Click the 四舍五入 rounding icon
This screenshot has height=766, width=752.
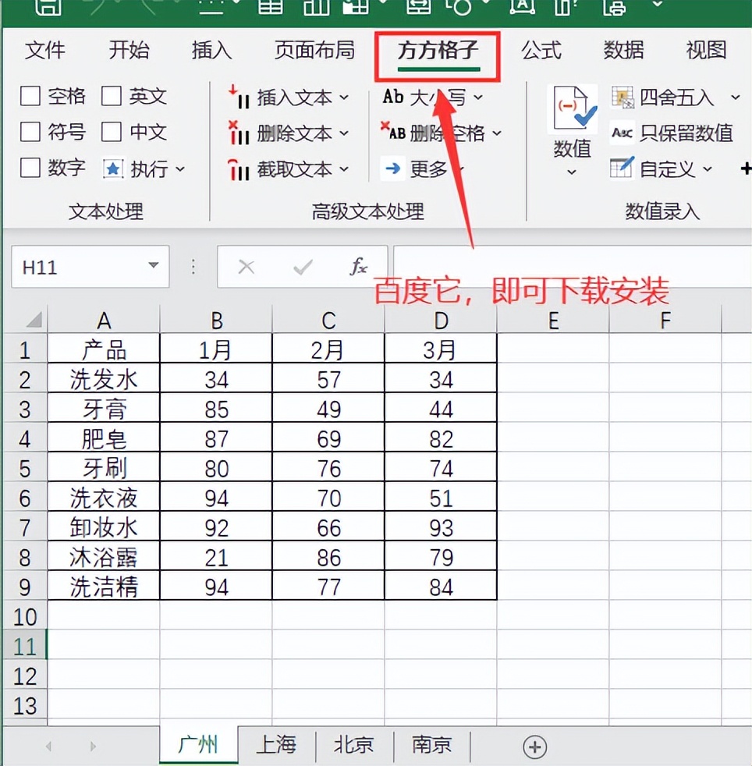pyautogui.click(x=623, y=98)
